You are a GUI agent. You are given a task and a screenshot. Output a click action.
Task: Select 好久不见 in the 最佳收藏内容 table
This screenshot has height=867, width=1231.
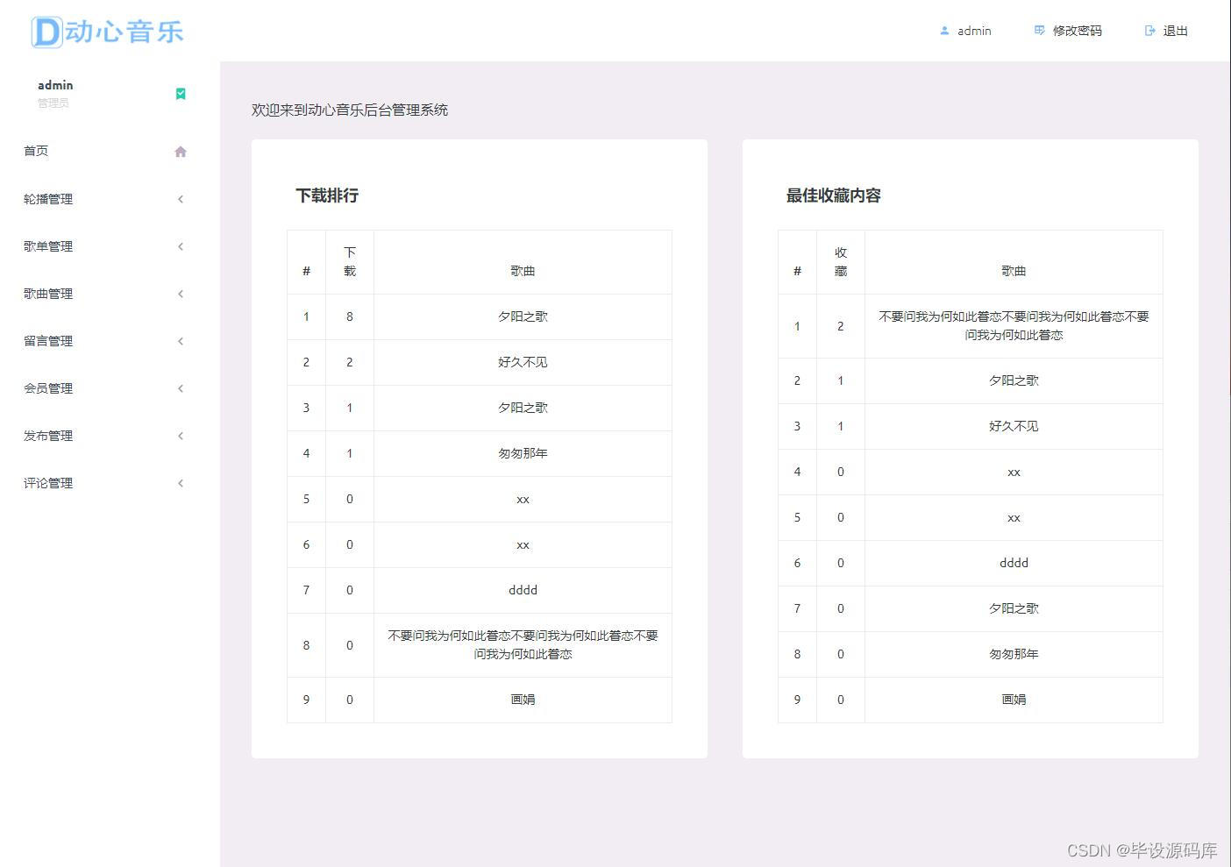click(x=1014, y=426)
